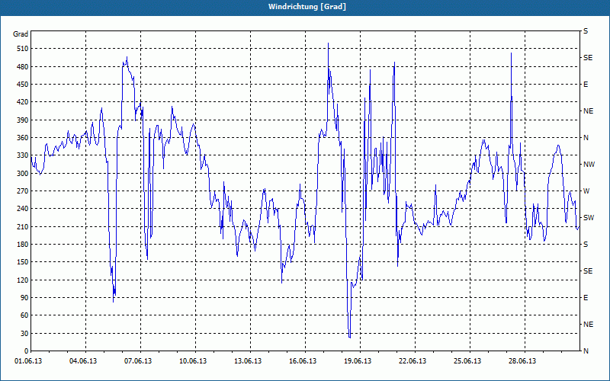610x381 pixels.
Task: Choose the 60 y-axis tick label
Action: point(24,315)
